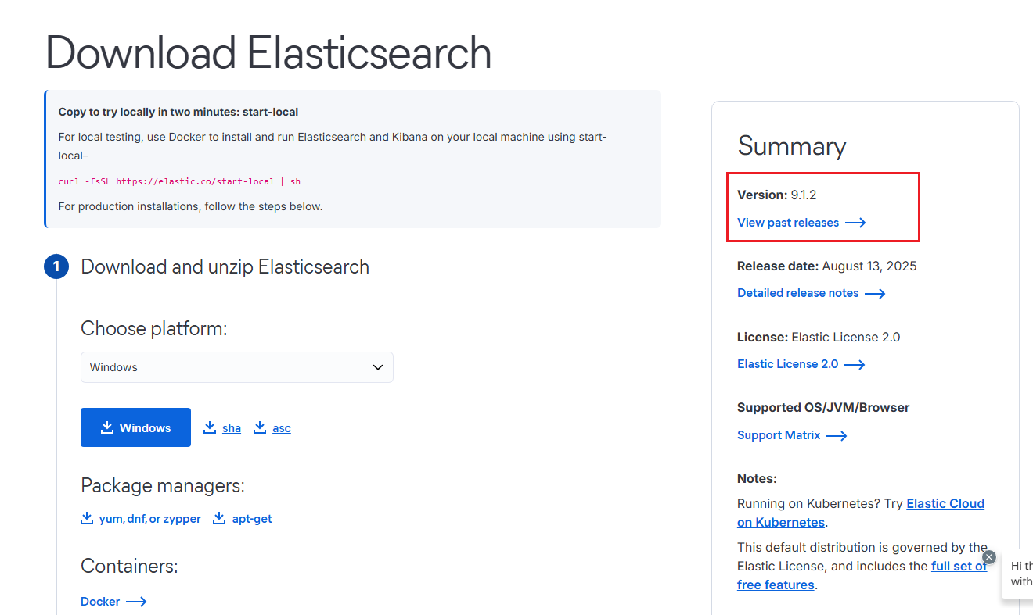1033x615 pixels.
Task: Click the chevron in the Windows platform selector
Action: click(378, 367)
